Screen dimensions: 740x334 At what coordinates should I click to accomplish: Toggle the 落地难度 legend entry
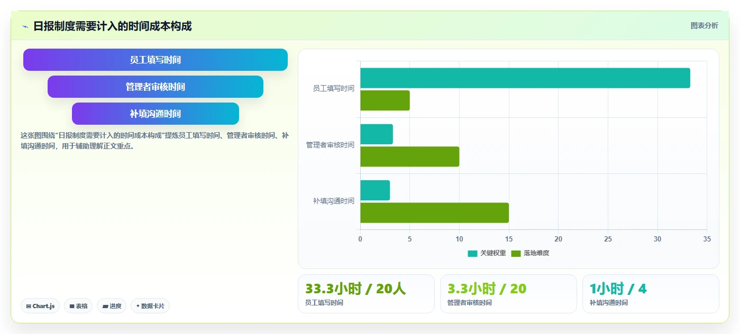[531, 253]
